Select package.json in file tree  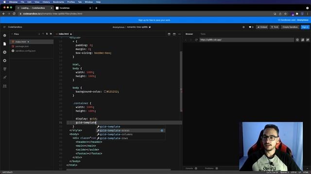pos(32,46)
